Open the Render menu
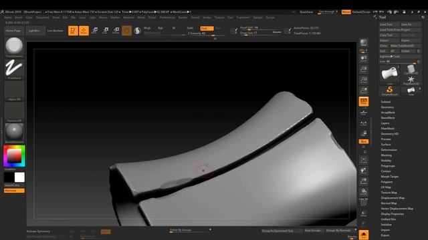This screenshot has height=240, width=428. click(183, 17)
